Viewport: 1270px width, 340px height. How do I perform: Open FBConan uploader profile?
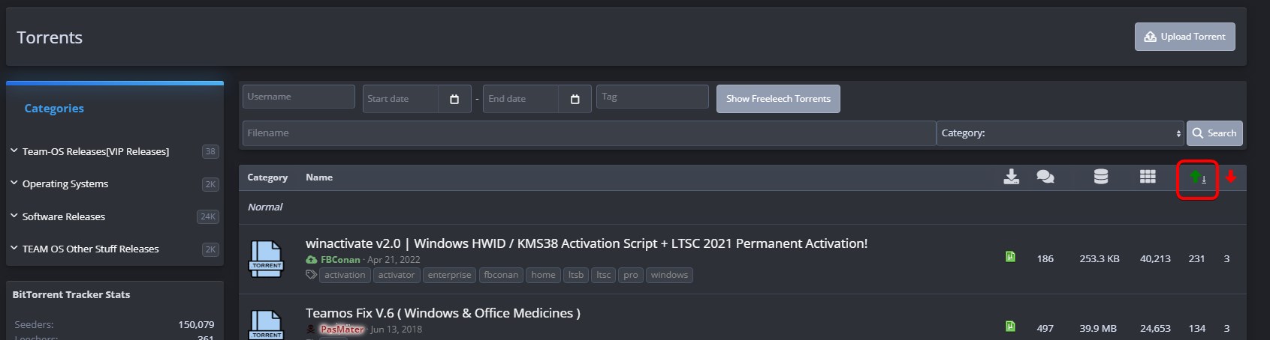340,260
